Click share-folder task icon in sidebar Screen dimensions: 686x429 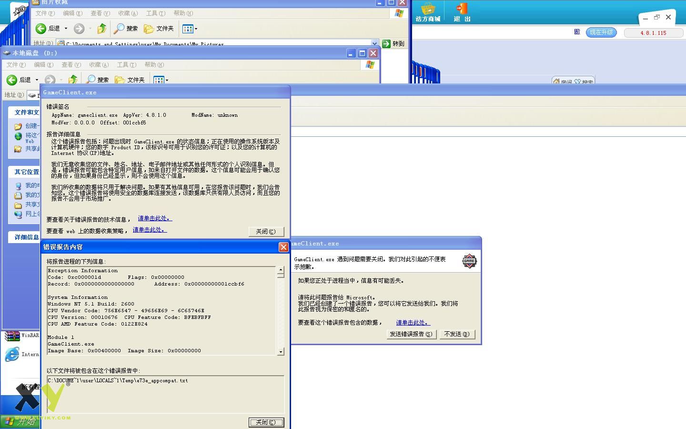point(18,149)
